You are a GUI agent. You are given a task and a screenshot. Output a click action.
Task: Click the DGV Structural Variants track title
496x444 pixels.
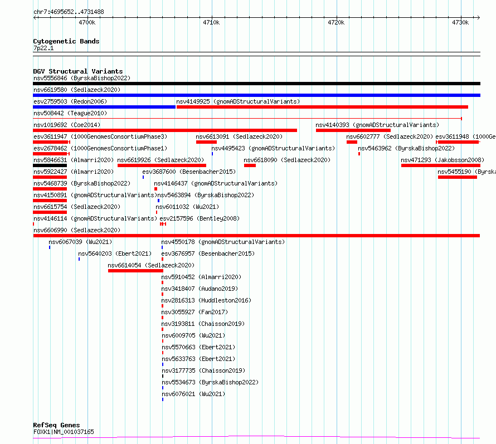tap(78, 71)
